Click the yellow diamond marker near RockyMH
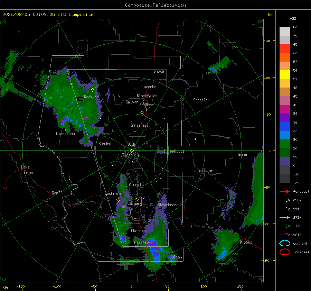311x291 pixels. point(92,90)
